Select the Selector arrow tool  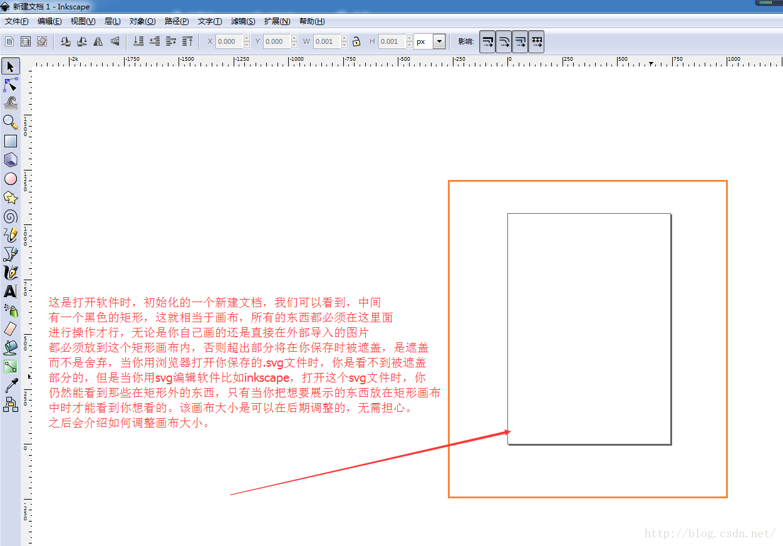11,66
